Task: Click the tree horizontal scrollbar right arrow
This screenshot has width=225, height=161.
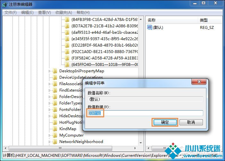Action: (x=135, y=148)
